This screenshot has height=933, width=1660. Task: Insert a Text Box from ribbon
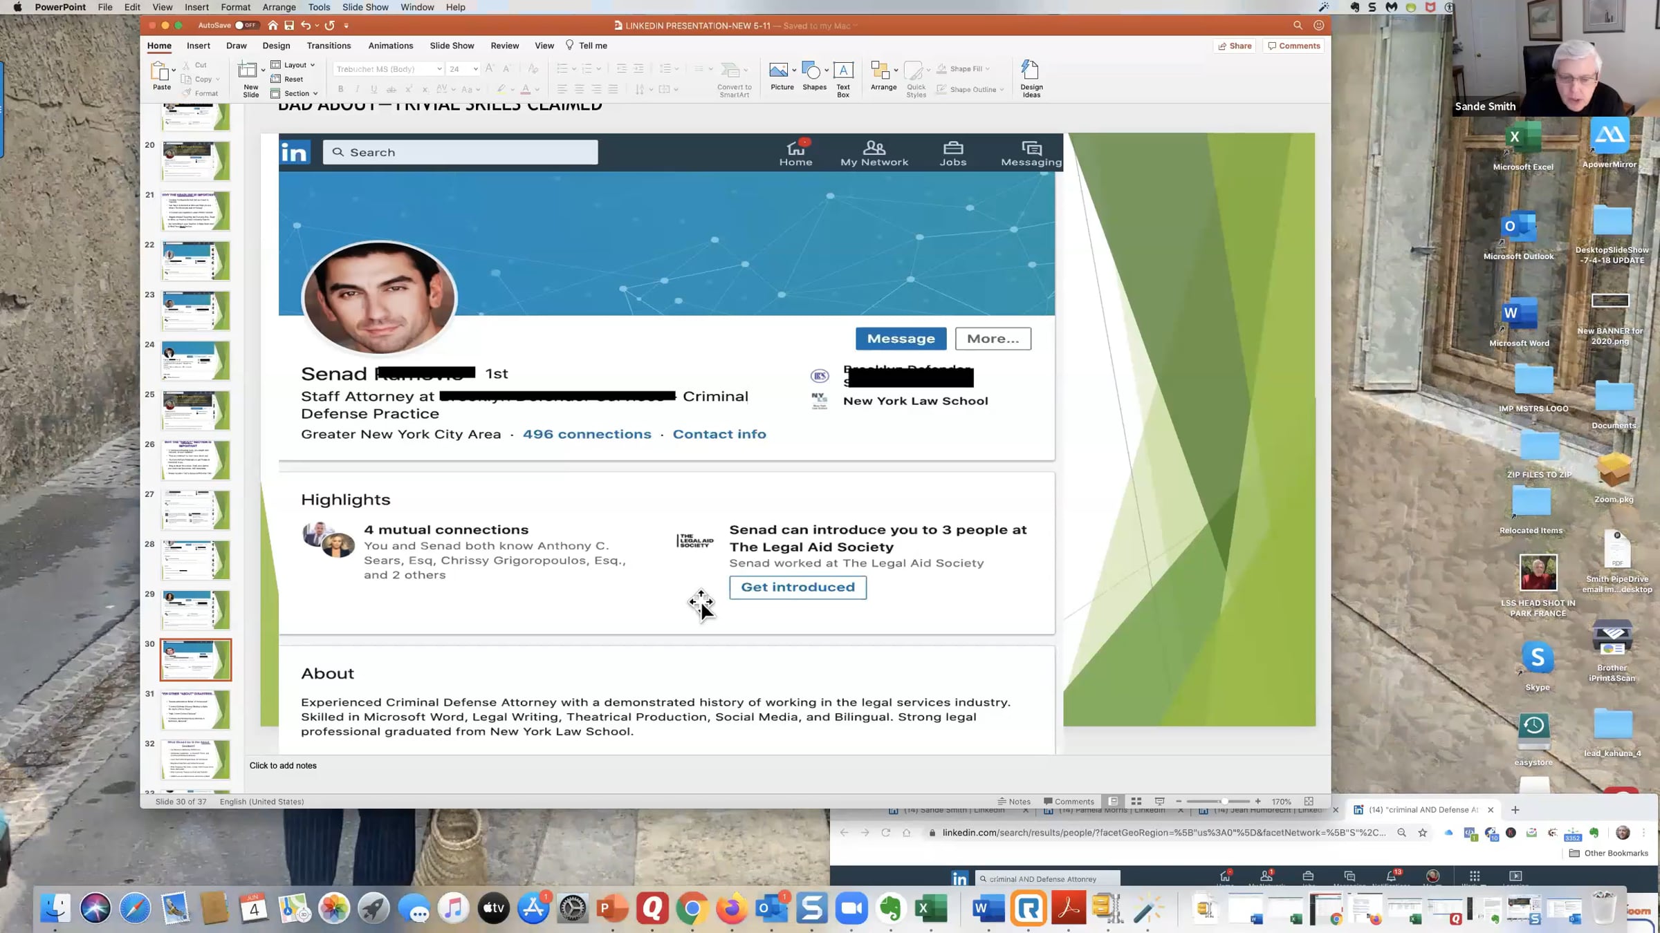click(x=842, y=79)
